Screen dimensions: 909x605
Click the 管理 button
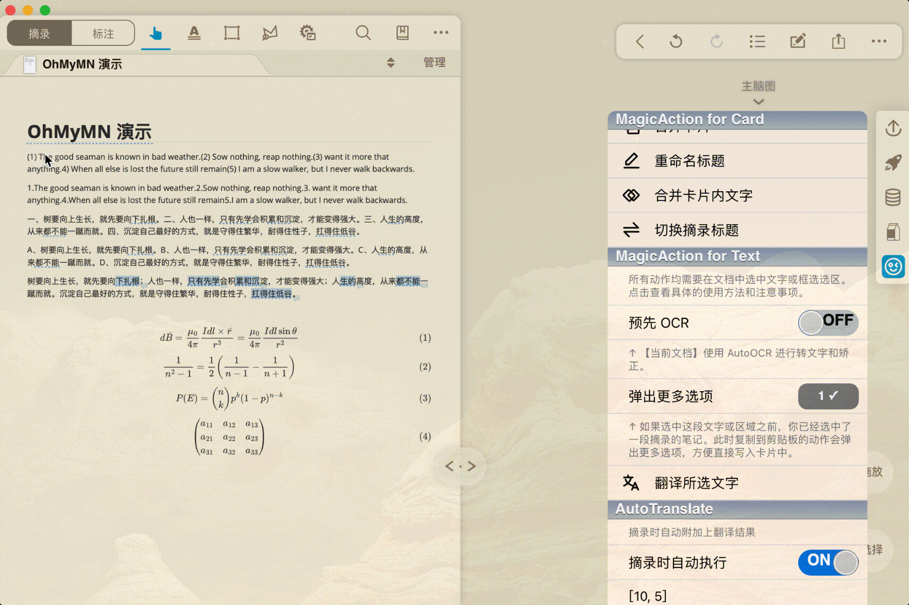click(x=434, y=62)
